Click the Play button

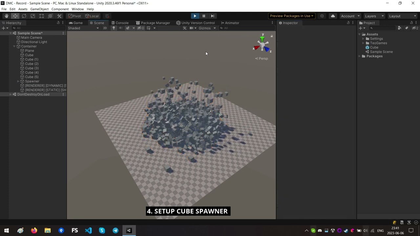click(195, 16)
